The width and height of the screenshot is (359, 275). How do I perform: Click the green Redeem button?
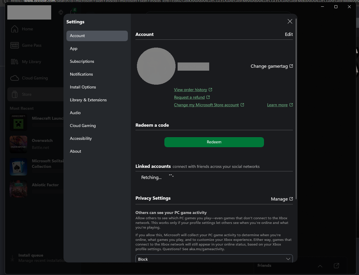[214, 142]
